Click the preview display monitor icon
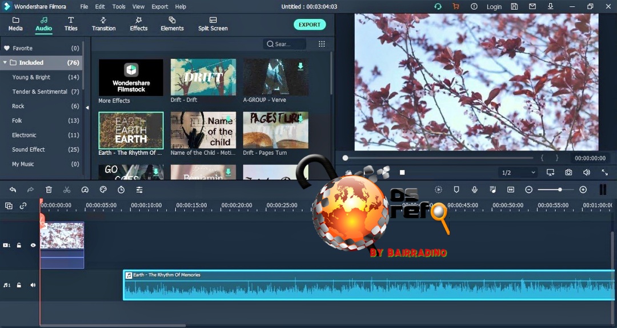 (551, 173)
